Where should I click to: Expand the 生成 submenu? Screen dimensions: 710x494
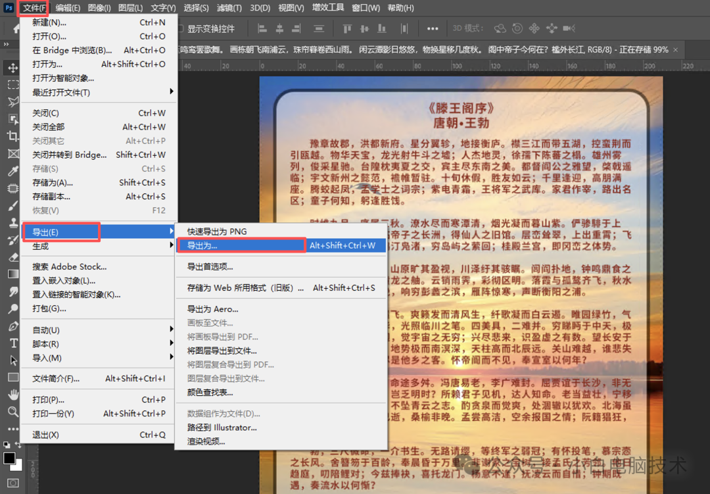(98, 246)
